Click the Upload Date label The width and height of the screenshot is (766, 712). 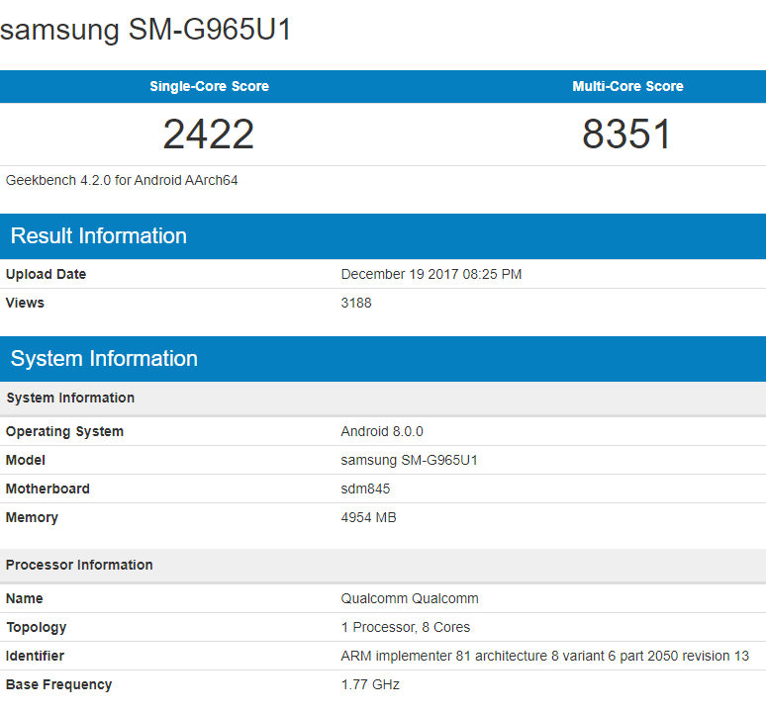coord(46,274)
